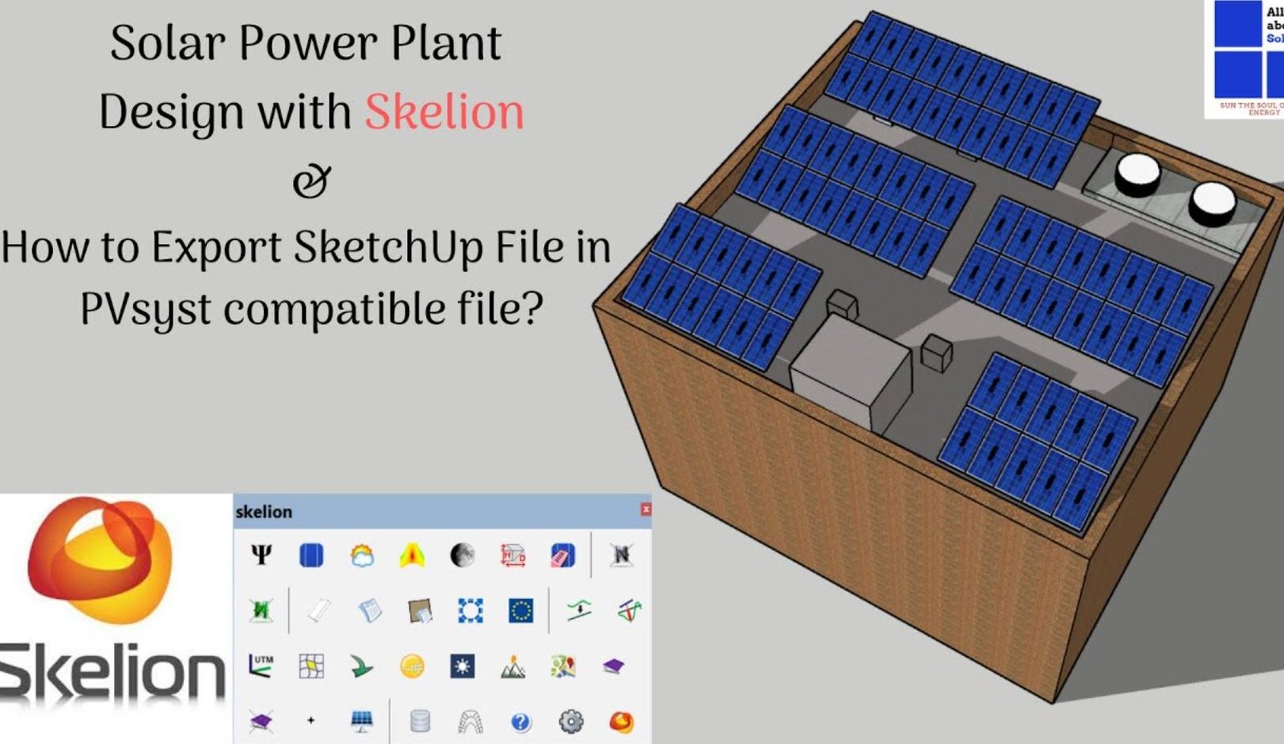Open the sun-and-cloud weather icon
The width and height of the screenshot is (1284, 744).
(x=362, y=555)
